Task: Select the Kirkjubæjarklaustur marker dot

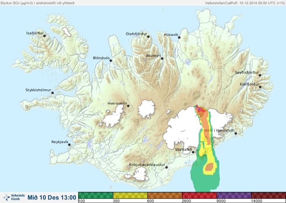Action: (166, 168)
